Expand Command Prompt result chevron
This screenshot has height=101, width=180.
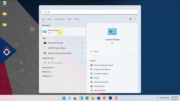(x=82, y=43)
